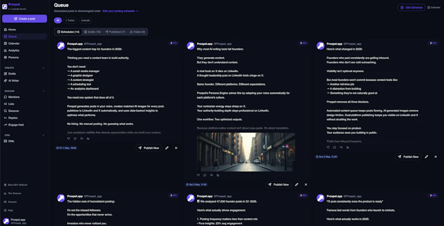Open DMs under CRM
444x226 pixels.
point(24,141)
